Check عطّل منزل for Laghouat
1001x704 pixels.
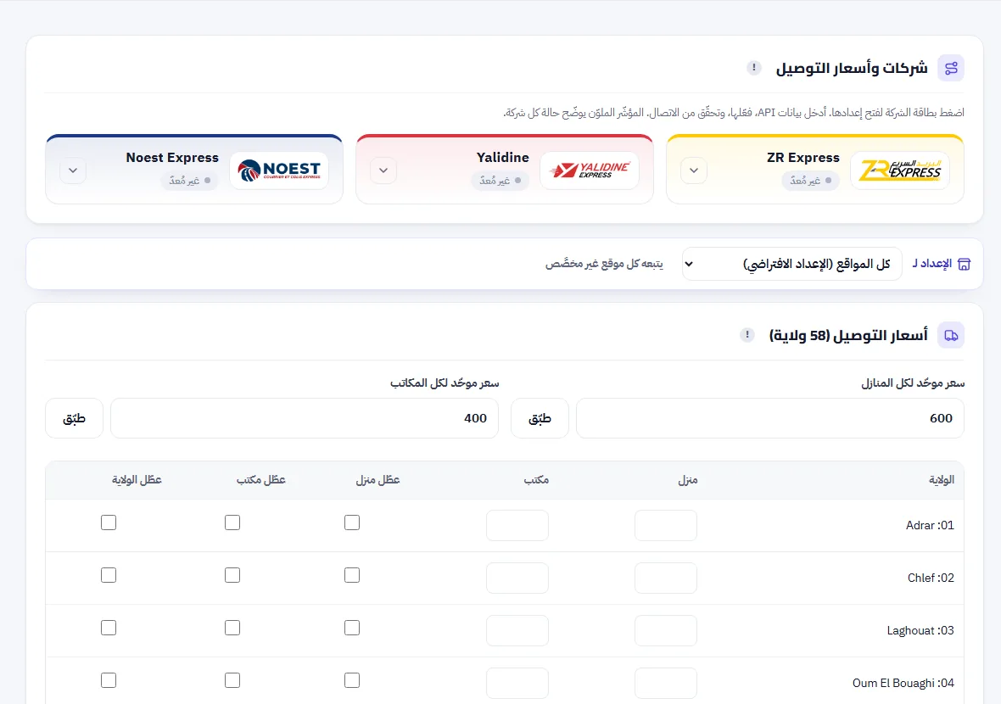pos(352,628)
